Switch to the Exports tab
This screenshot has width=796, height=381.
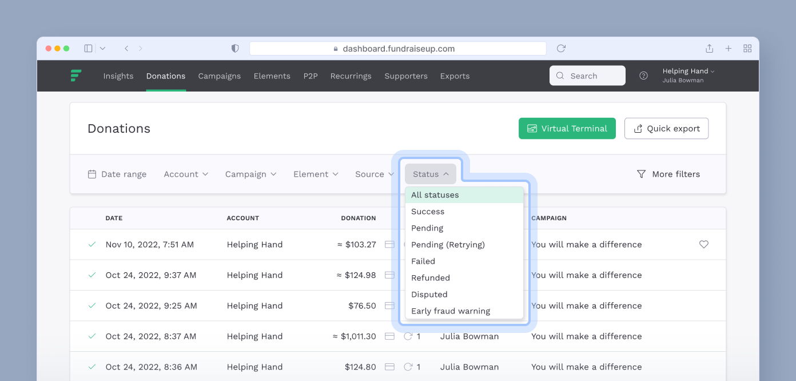[455, 76]
